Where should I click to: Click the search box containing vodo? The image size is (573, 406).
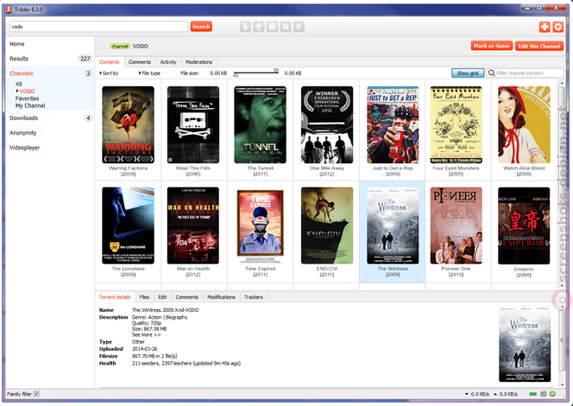pos(98,26)
